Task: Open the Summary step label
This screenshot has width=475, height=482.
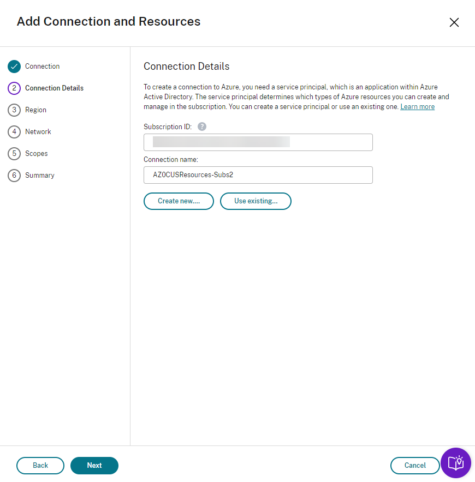Action: pyautogui.click(x=40, y=176)
